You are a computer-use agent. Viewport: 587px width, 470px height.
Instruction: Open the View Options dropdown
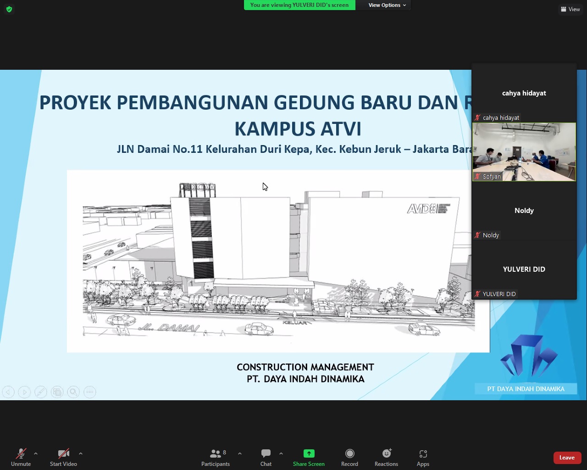(x=387, y=5)
